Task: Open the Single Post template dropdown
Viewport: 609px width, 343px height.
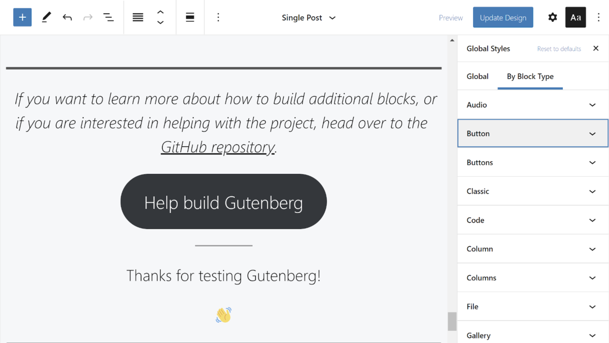Action: pos(309,18)
